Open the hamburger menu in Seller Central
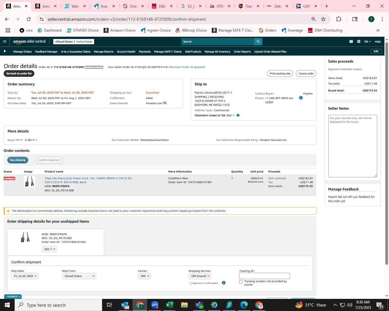This screenshot has width=389, height=311. pyautogui.click(x=5, y=42)
